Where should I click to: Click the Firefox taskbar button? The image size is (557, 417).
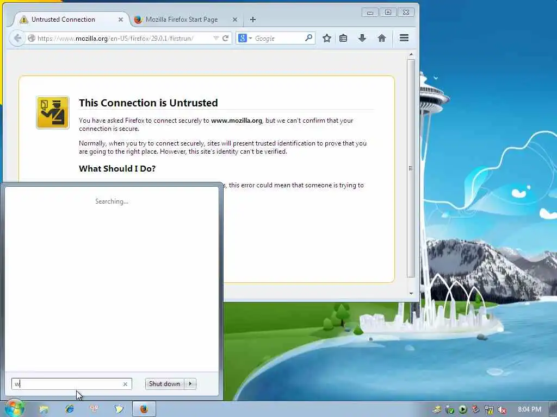point(144,409)
